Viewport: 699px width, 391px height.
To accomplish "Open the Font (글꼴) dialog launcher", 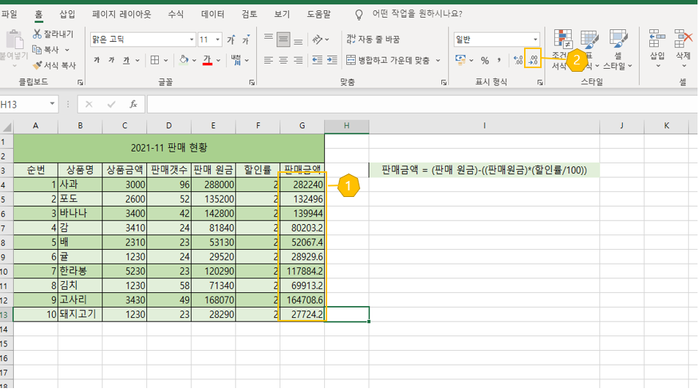I will click(x=252, y=83).
